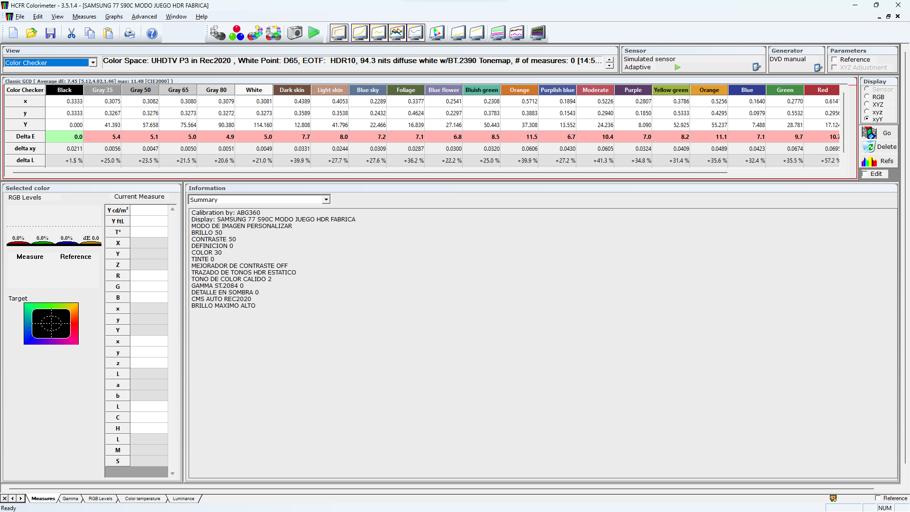The height and width of the screenshot is (512, 910).
Task: Click the Reference label in Selected color
Action: pos(76,256)
